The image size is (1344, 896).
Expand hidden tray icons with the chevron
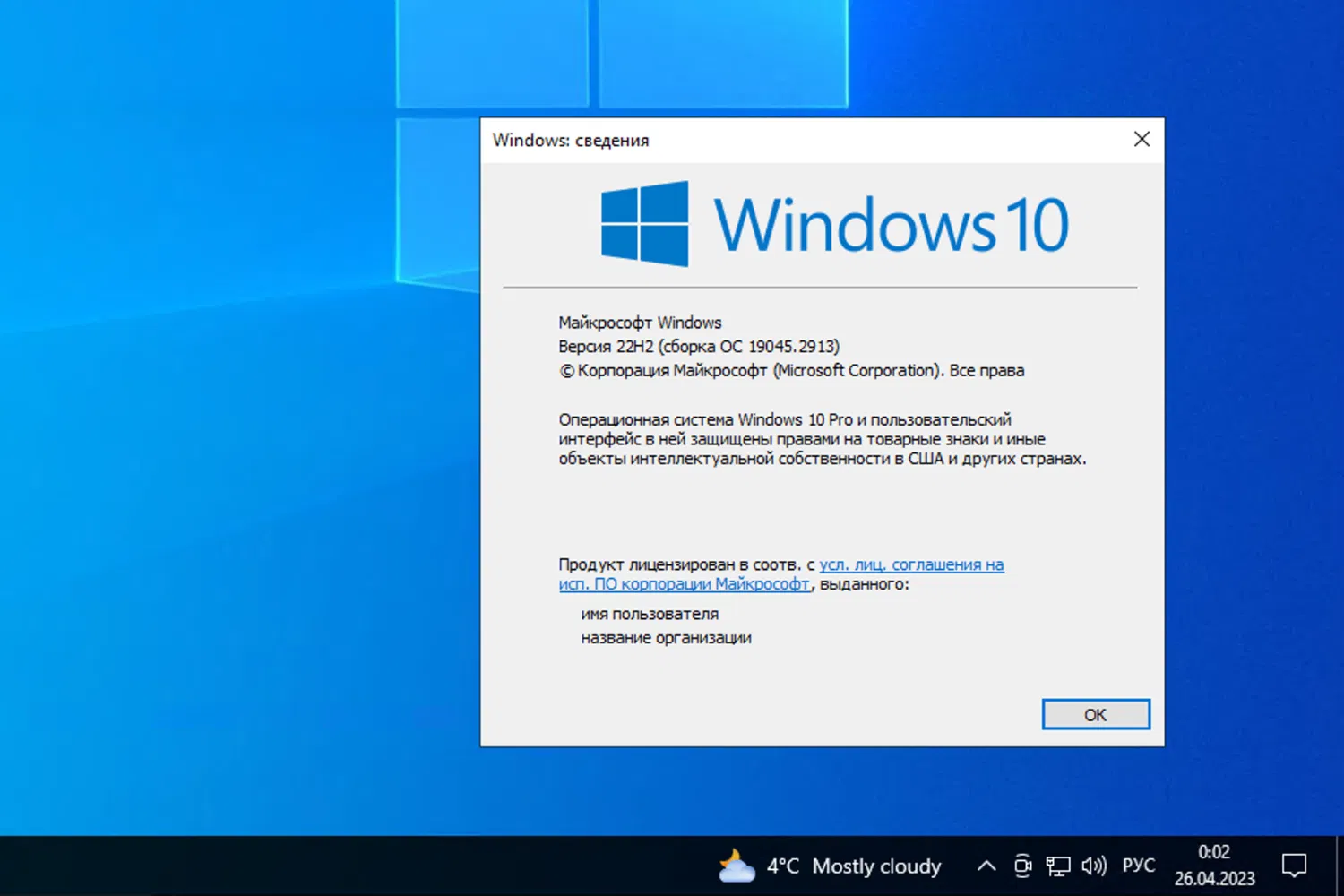986,866
